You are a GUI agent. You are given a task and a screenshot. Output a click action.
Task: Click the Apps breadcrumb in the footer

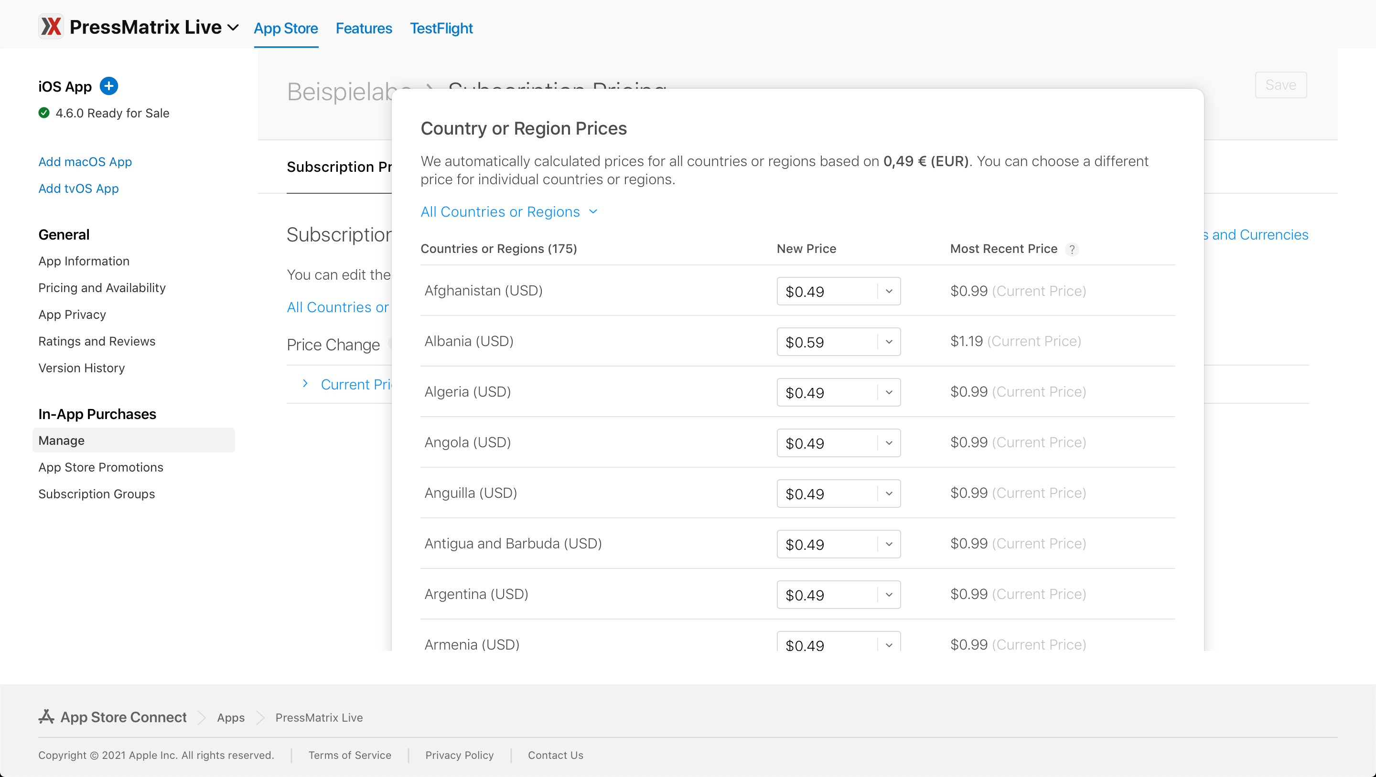click(x=231, y=717)
